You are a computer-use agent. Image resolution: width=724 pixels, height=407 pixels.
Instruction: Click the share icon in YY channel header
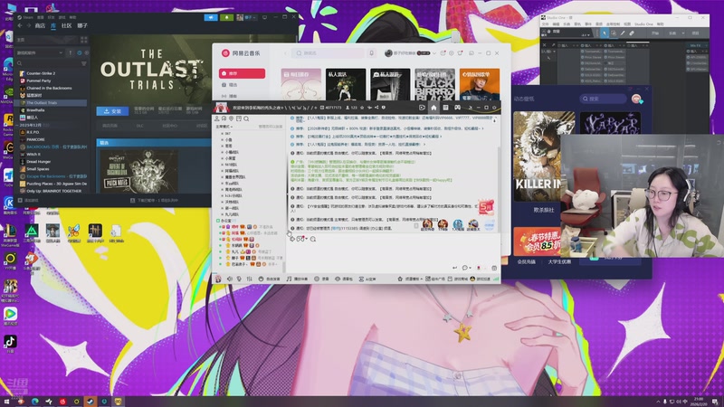tap(376, 108)
